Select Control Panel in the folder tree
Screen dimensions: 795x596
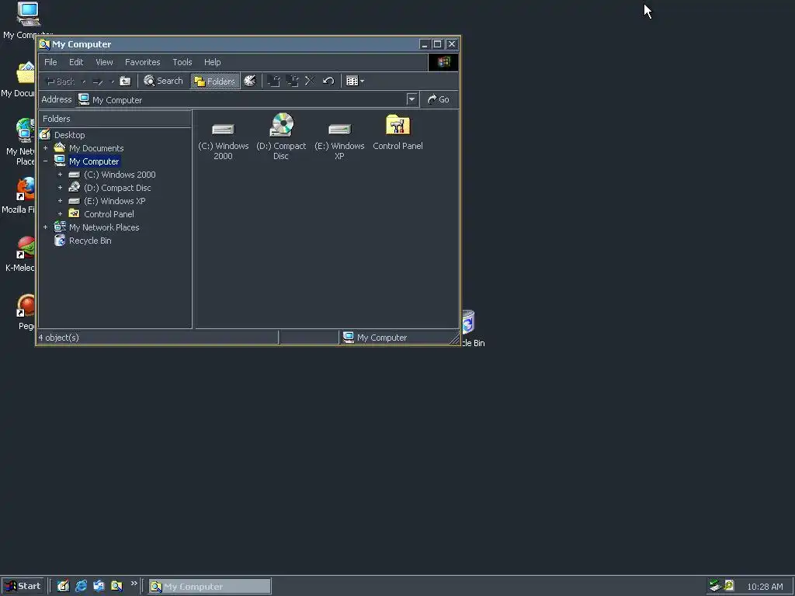[109, 214]
